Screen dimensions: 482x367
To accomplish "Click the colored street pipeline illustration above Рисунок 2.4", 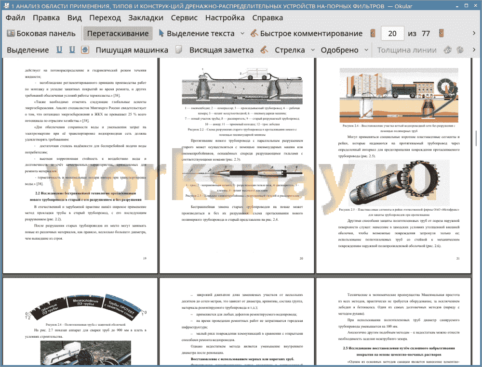I will click(x=399, y=95).
